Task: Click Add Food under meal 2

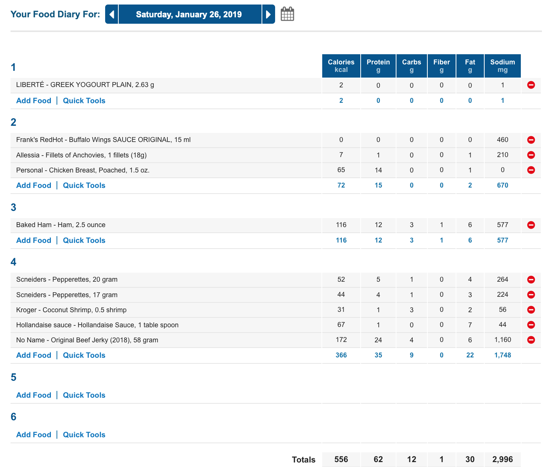Action: pyautogui.click(x=34, y=185)
